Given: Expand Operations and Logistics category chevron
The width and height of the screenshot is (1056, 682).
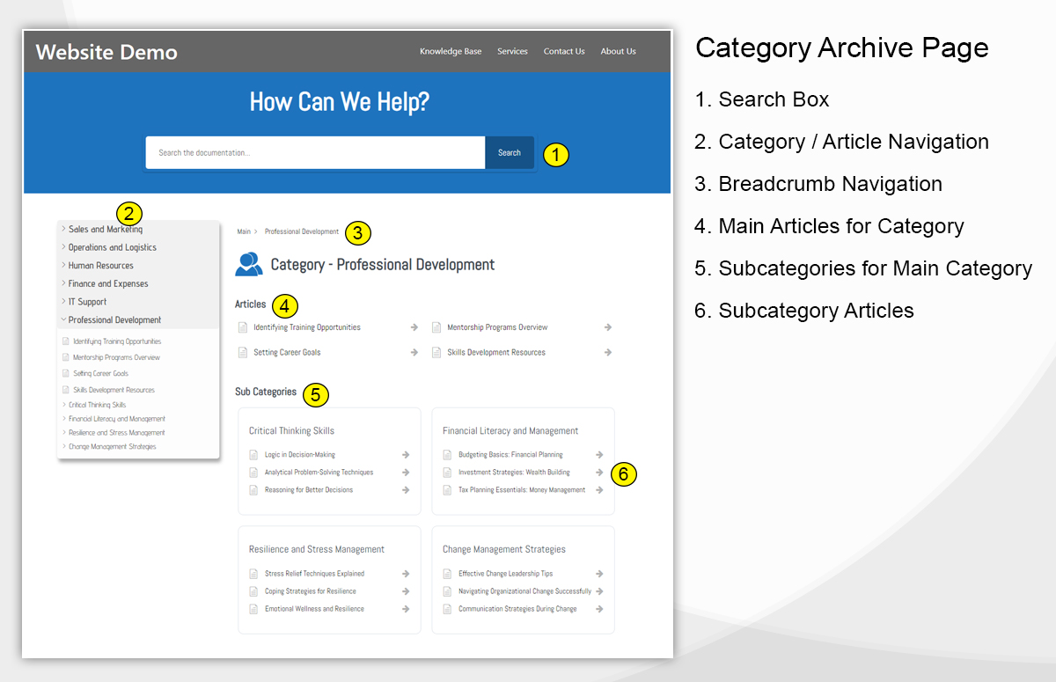Looking at the screenshot, I should [x=63, y=247].
